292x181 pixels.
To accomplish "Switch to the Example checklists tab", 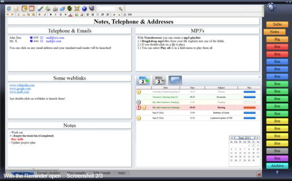I will pos(49,173).
